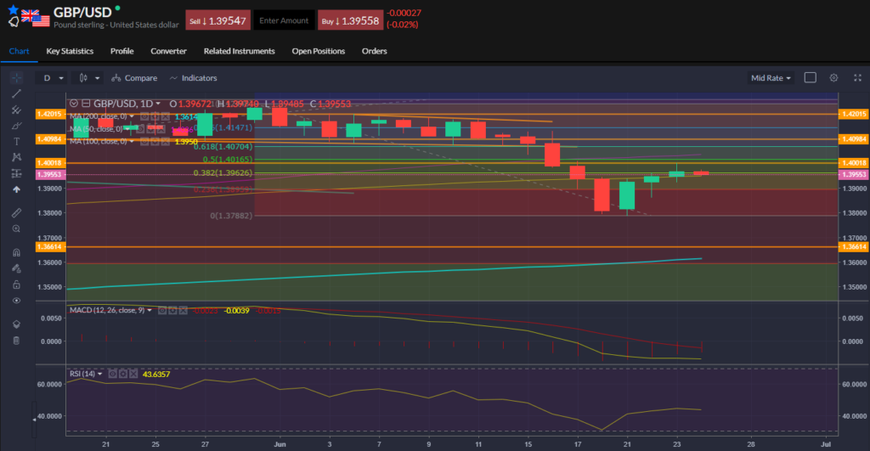Toggle lock all drawing tools
This screenshot has width=870, height=451.
click(16, 284)
